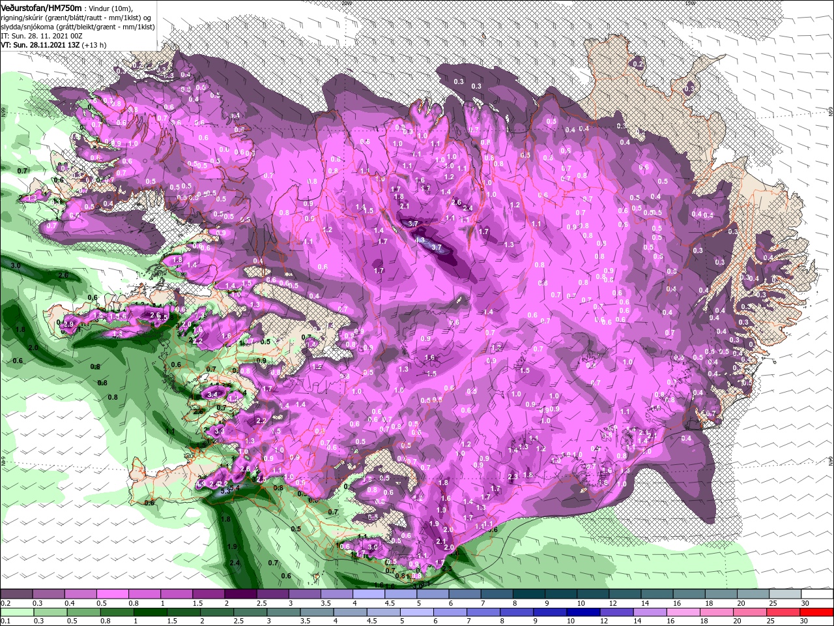
Task: Click the '30' label on the snow scale
Action: point(805,603)
